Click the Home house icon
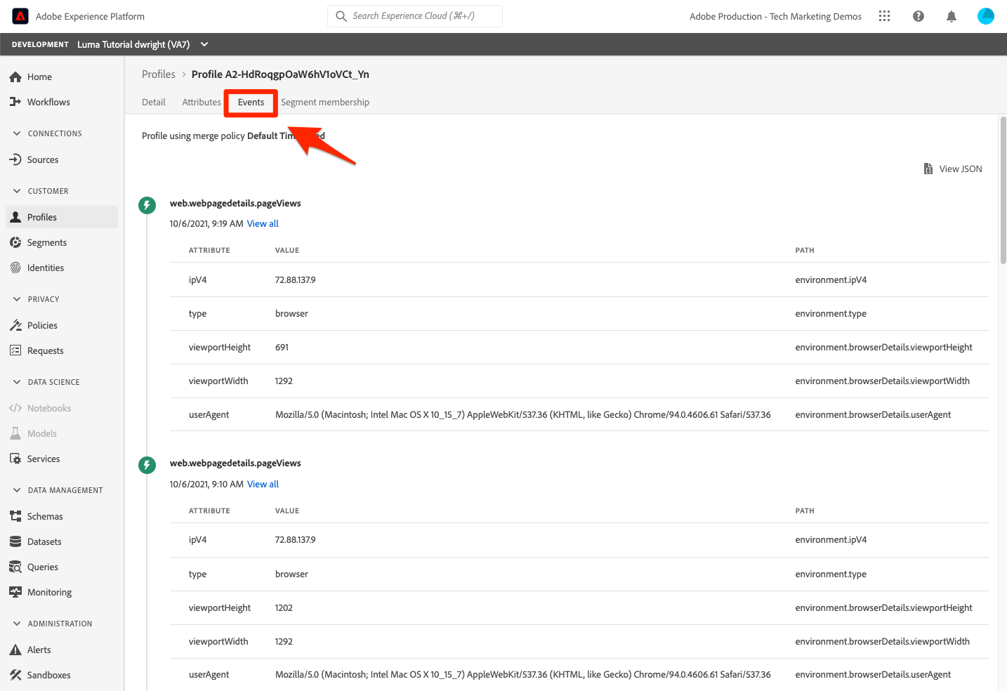 click(x=15, y=77)
